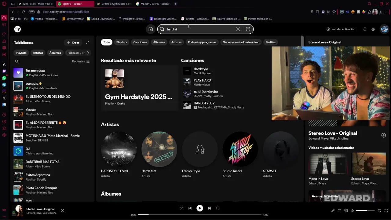Go to Spotify home via house icon
391x220 pixels.
click(x=151, y=29)
